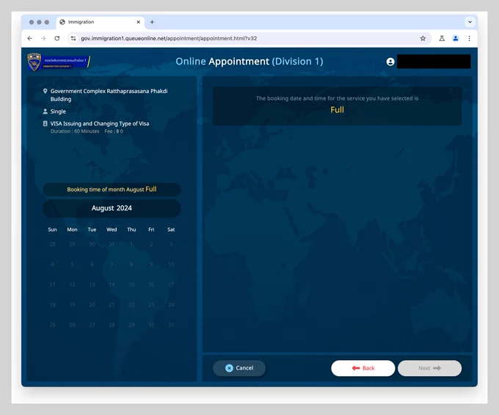499x415 pixels.
Task: Open the Chrome profile avatar
Action: (x=456, y=38)
